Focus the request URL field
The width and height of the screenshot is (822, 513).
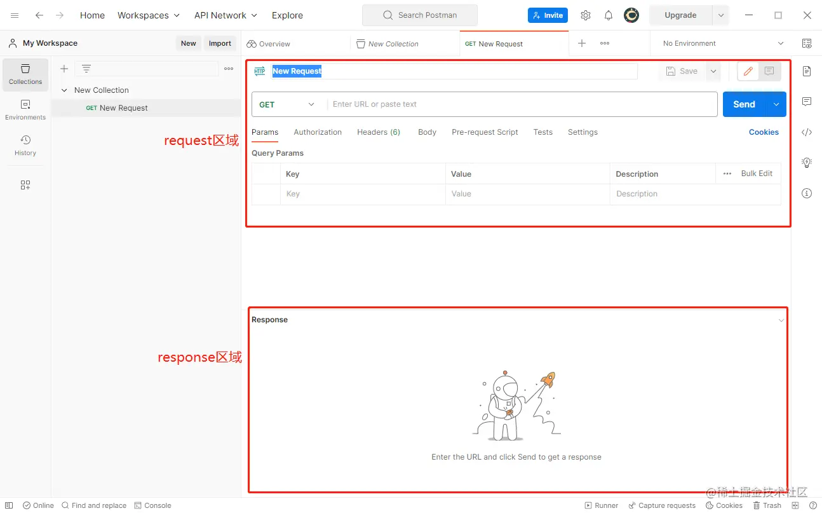point(522,104)
